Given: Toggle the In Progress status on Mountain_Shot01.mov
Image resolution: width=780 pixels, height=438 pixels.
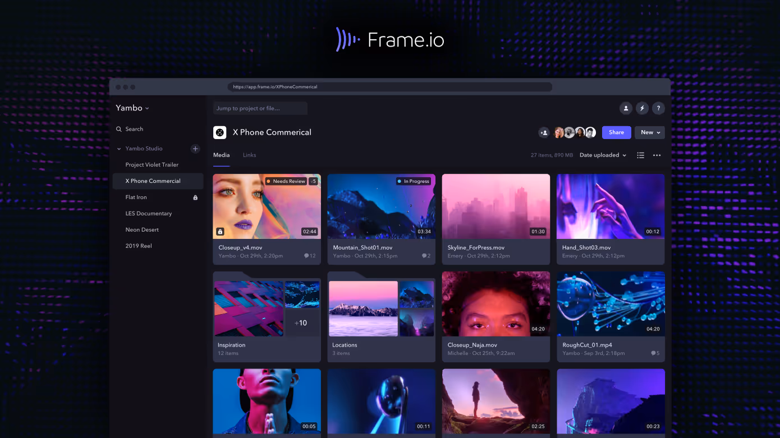Looking at the screenshot, I should click(x=414, y=181).
